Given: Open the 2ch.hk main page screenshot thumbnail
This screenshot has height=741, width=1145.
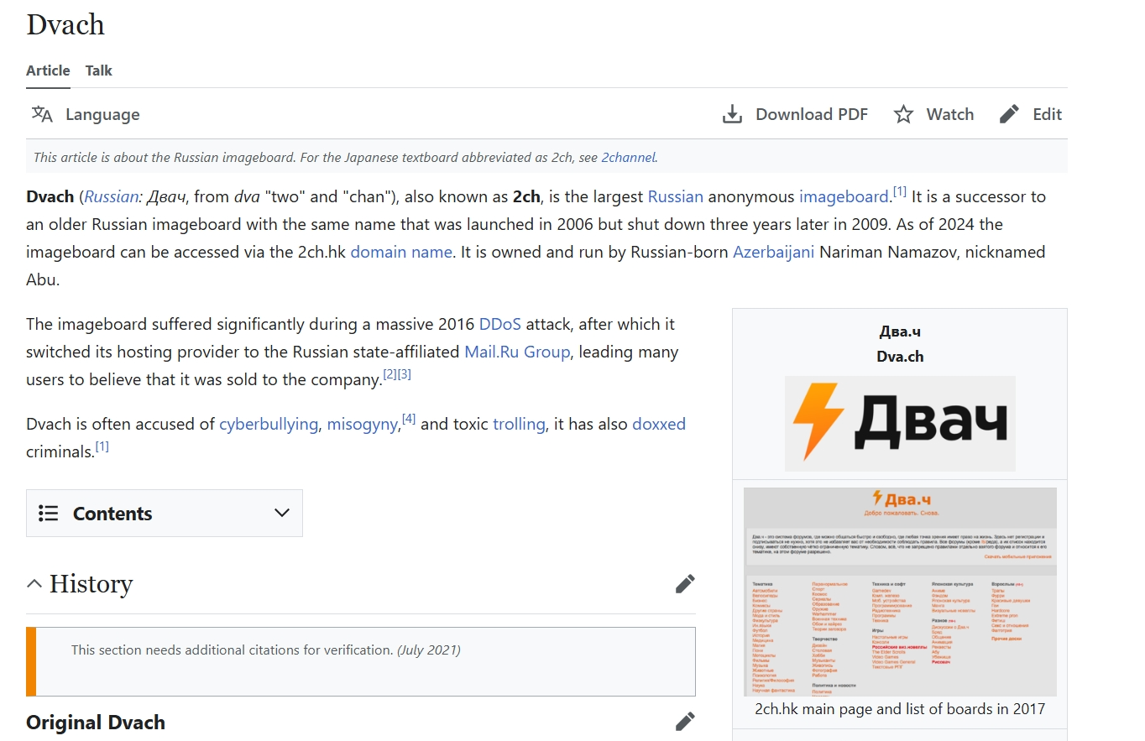Looking at the screenshot, I should [x=900, y=592].
